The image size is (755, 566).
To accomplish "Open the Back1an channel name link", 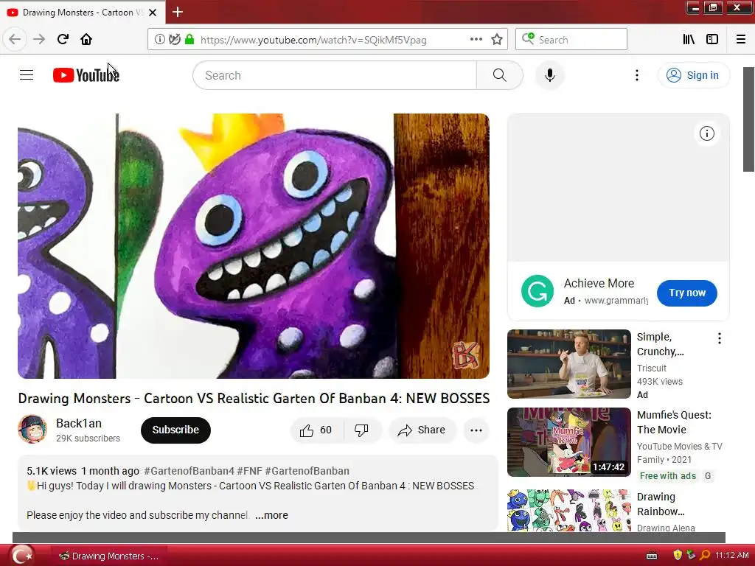I will click(x=78, y=423).
